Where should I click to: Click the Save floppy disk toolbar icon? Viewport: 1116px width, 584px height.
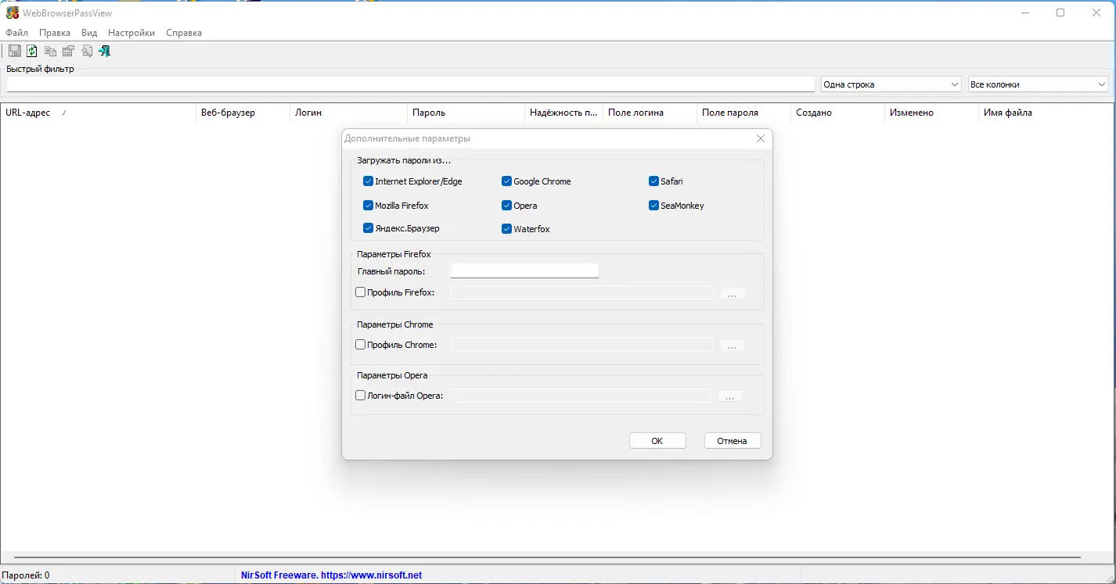(15, 51)
